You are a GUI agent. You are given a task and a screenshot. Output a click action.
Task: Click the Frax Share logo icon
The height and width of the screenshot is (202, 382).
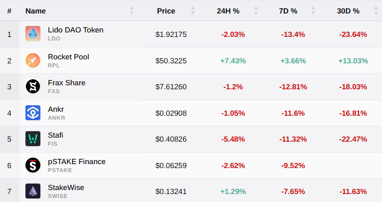pyautogui.click(x=33, y=87)
